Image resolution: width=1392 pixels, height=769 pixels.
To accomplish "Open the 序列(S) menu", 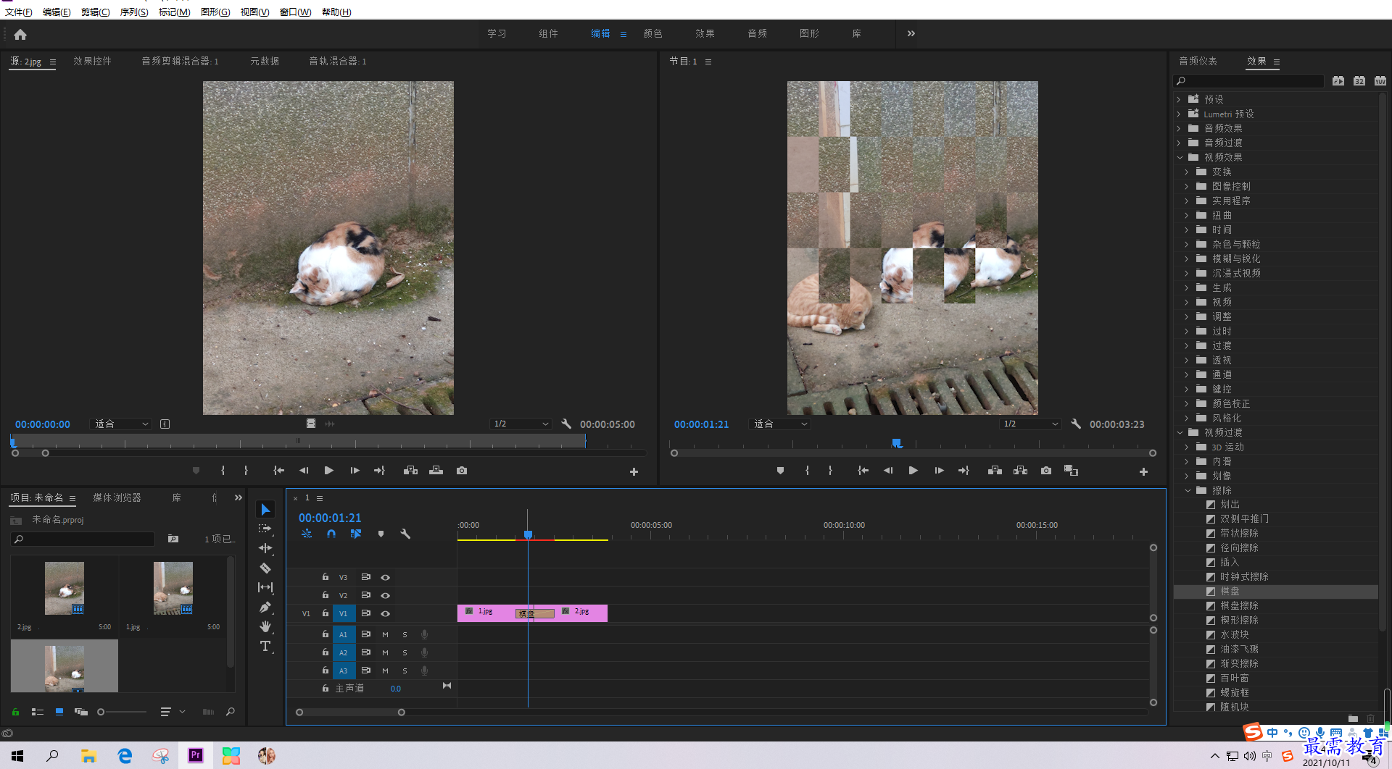I will (133, 12).
